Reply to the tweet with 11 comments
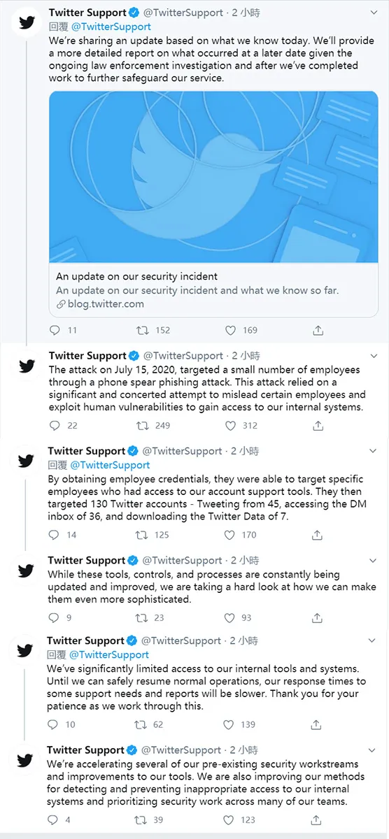The height and width of the screenshot is (839, 389). tap(55, 330)
